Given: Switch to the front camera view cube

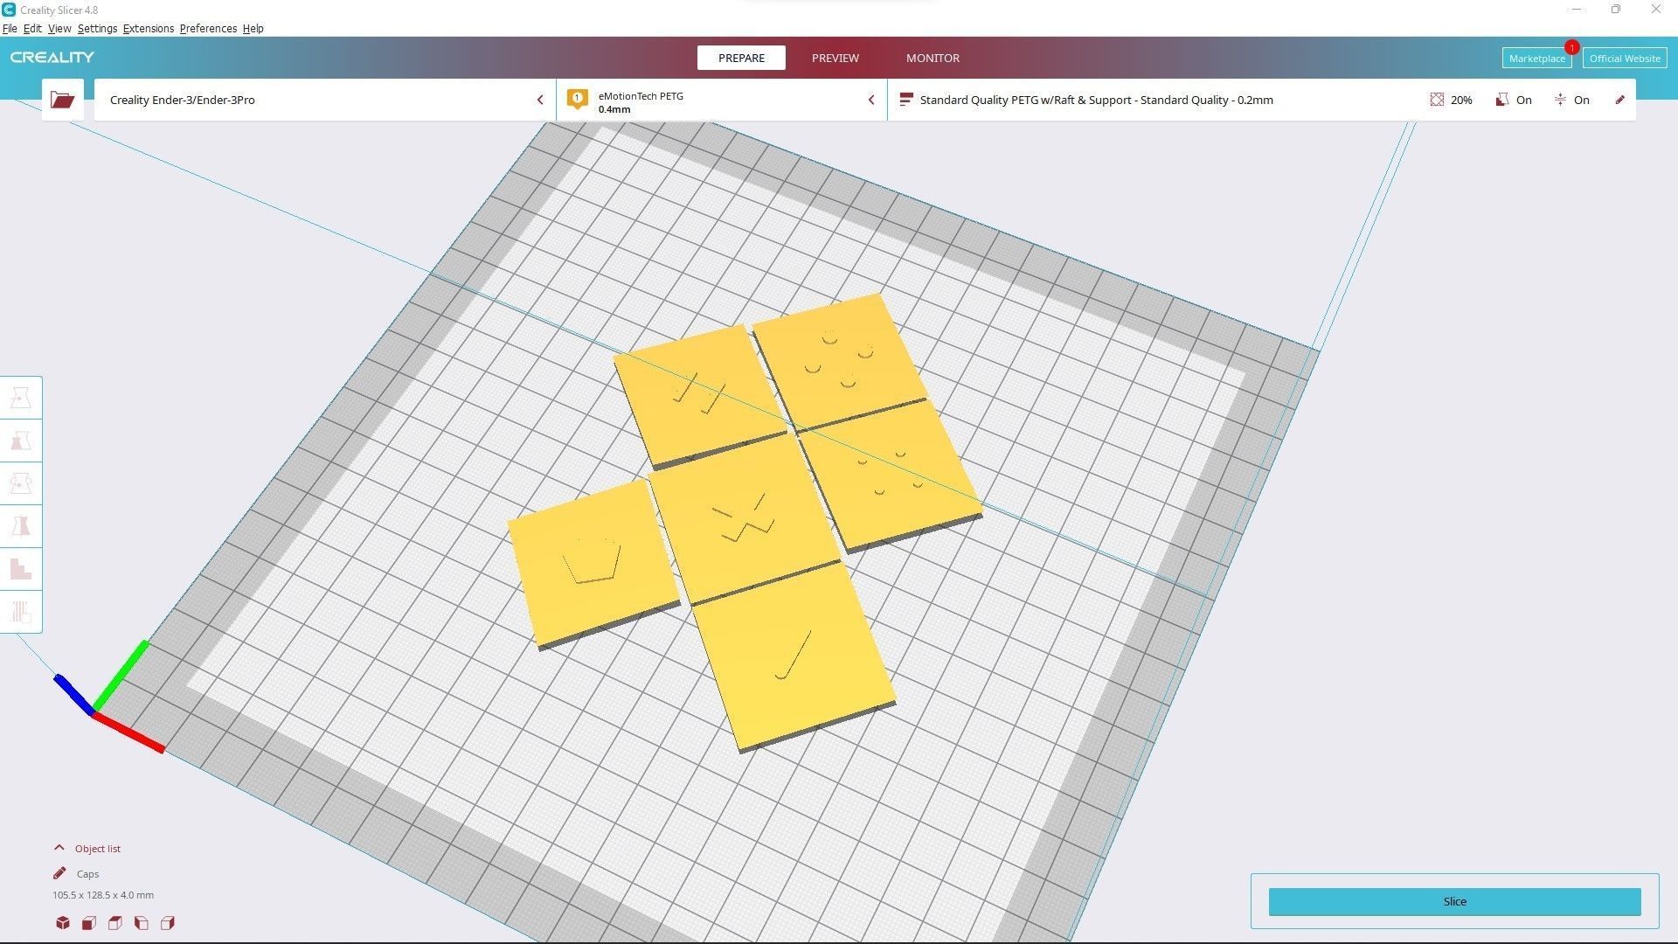Looking at the screenshot, I should pos(88,923).
